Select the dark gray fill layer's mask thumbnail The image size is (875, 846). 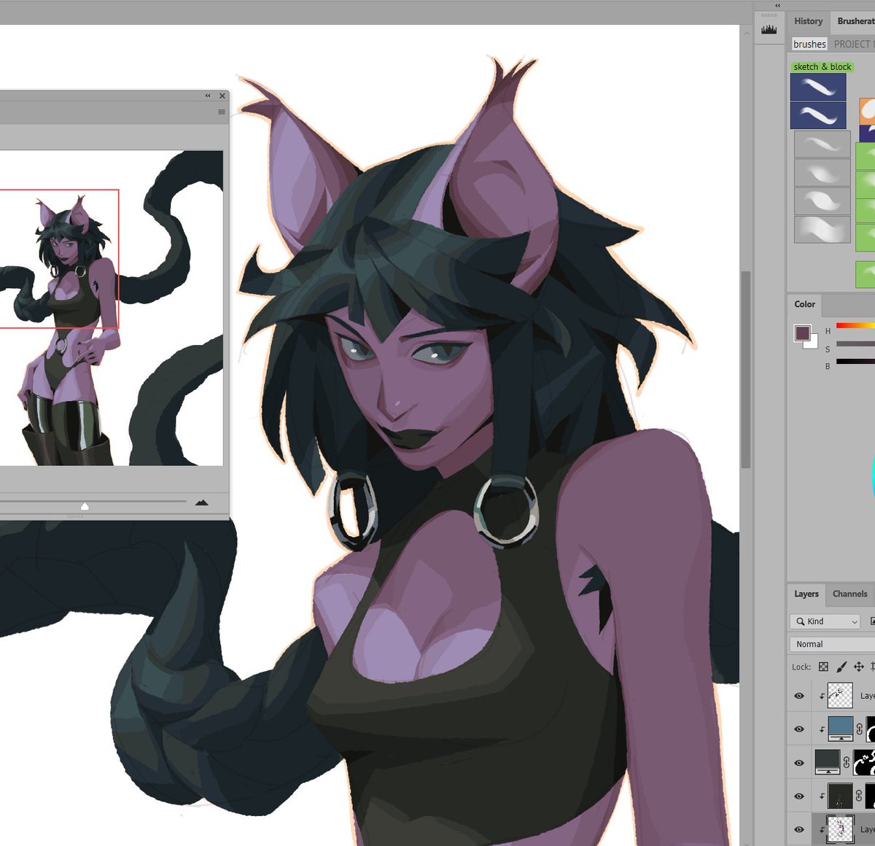[x=865, y=762]
